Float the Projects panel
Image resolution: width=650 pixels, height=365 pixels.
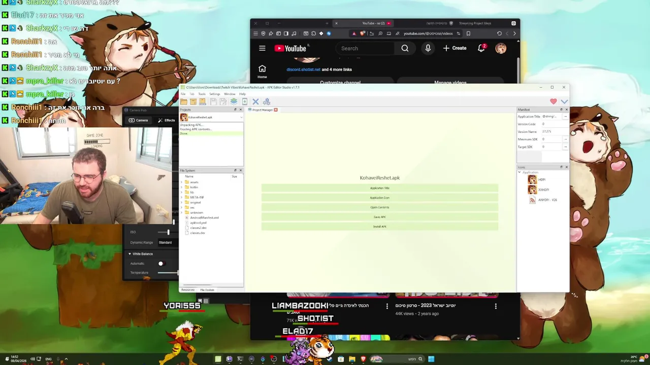[235, 109]
